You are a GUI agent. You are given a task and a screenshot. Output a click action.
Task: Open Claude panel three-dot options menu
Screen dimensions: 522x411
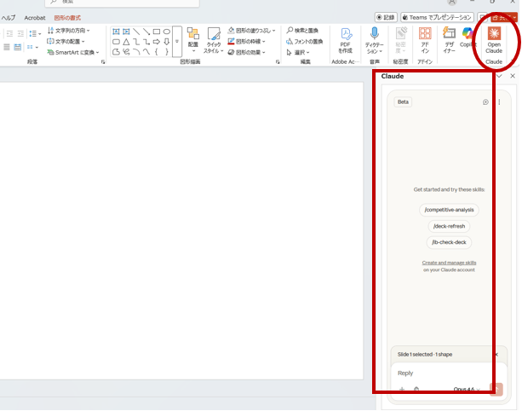[x=499, y=101]
